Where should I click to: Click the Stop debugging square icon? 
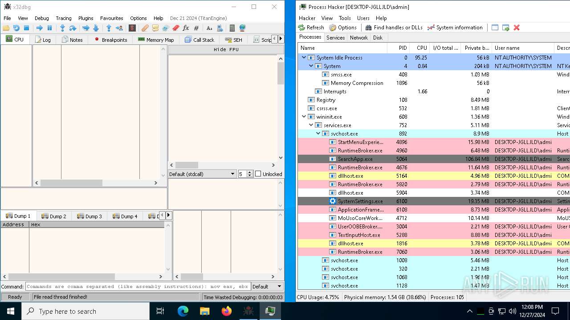(26, 28)
